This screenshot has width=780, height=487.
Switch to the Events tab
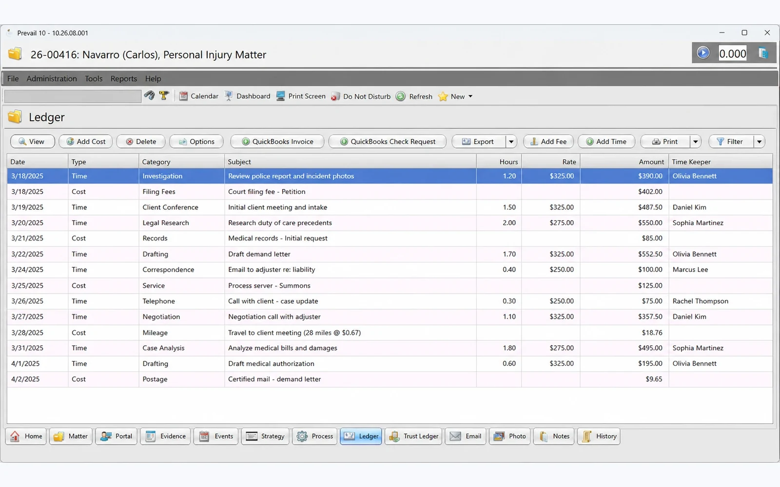pos(216,436)
